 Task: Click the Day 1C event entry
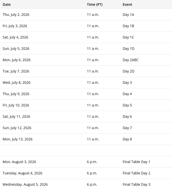pyautogui.click(x=128, y=37)
